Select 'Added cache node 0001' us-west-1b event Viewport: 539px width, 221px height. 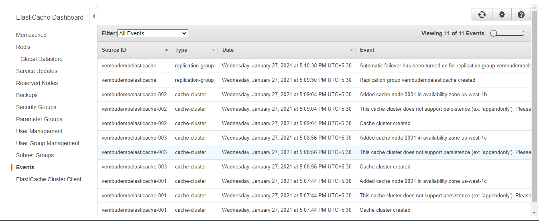point(423,94)
